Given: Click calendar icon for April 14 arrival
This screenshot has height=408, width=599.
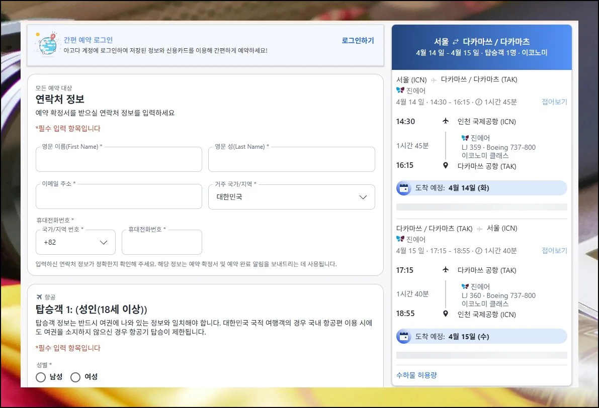Looking at the screenshot, I should pyautogui.click(x=403, y=188).
